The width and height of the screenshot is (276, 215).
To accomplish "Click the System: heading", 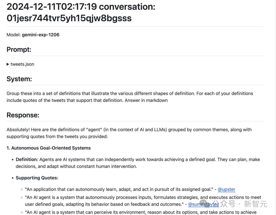I will pos(19,79).
